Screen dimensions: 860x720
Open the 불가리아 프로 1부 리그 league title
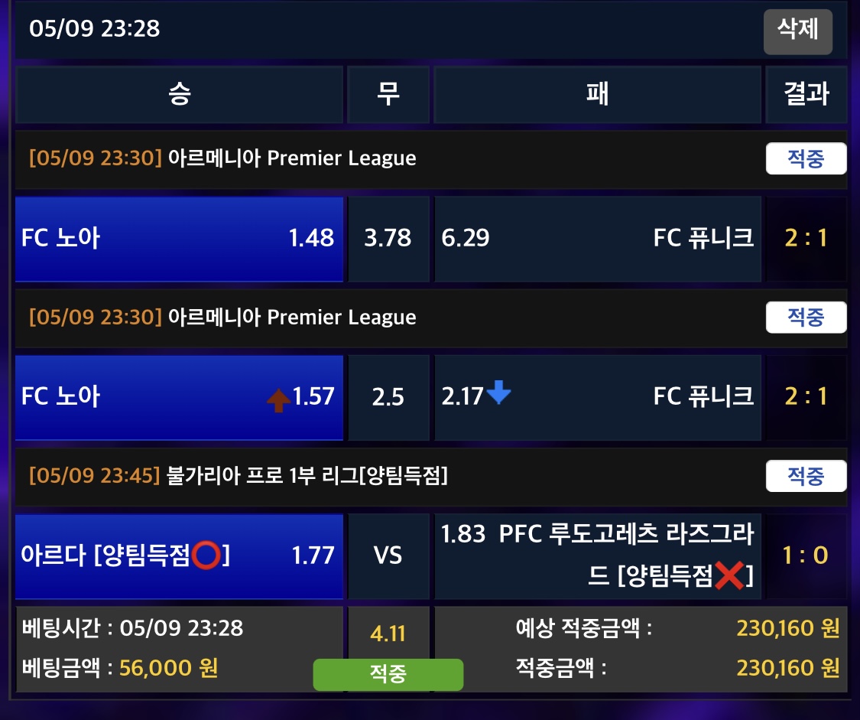tap(307, 476)
